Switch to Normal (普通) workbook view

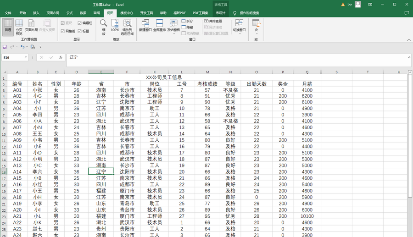[8, 26]
